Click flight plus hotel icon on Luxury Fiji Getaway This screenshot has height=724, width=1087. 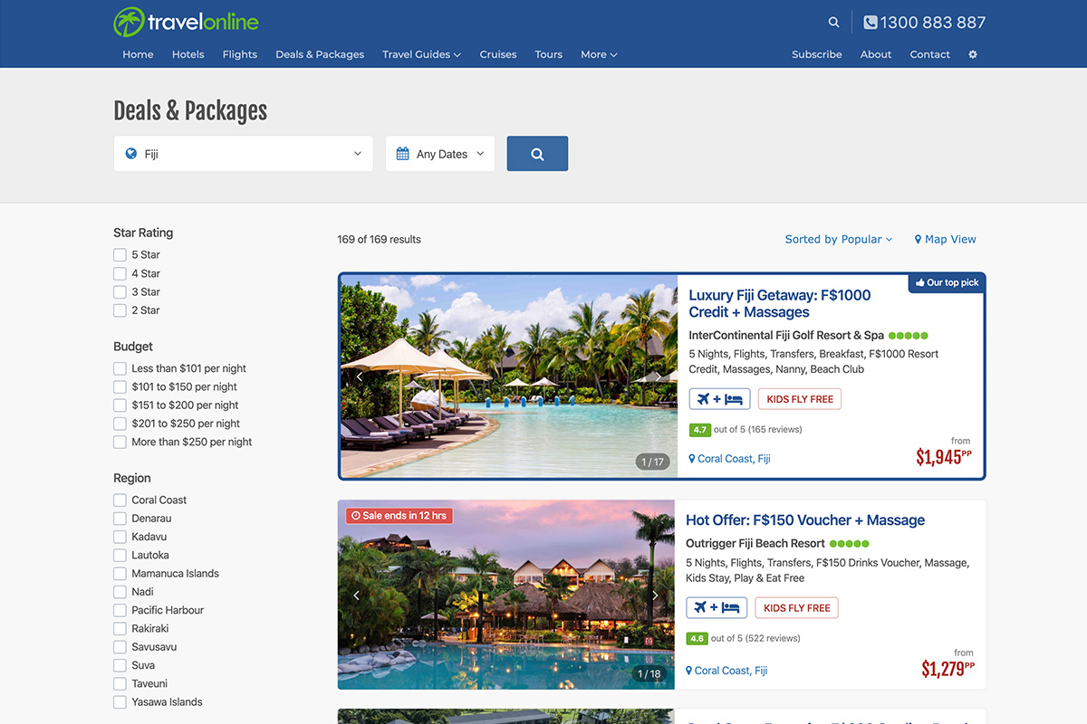(719, 399)
